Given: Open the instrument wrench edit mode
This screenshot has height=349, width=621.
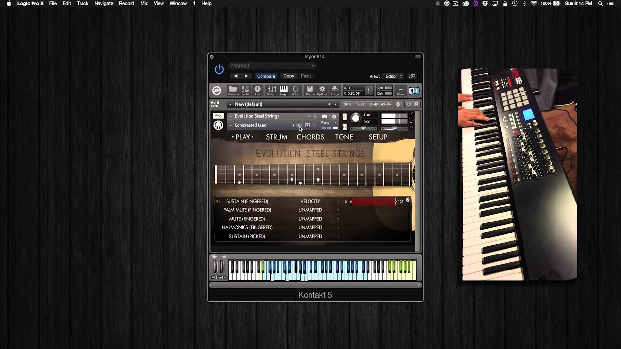Looking at the screenshot, I should pyautogui.click(x=218, y=116).
